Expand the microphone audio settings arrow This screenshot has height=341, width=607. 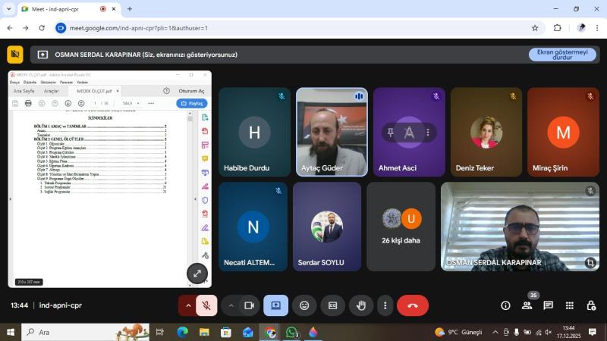188,305
